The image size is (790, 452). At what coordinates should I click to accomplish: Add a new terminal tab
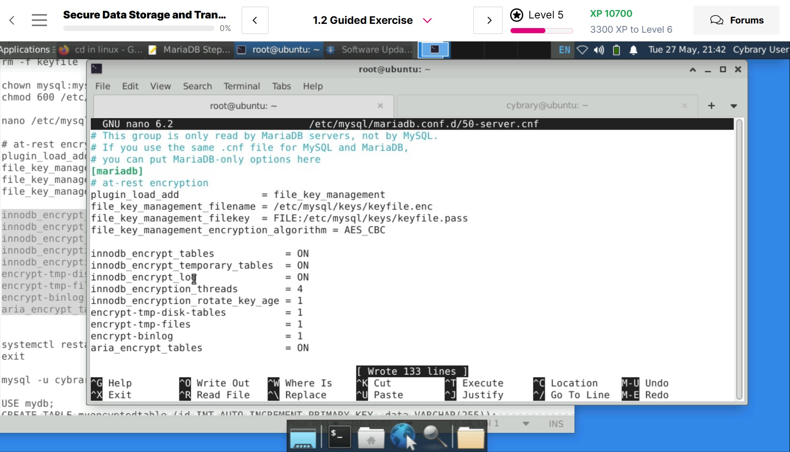click(x=711, y=106)
